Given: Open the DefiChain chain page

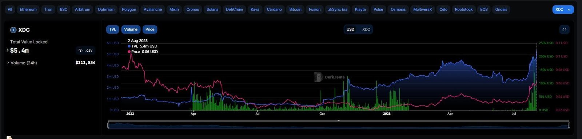Looking at the screenshot, I should coord(235,9).
